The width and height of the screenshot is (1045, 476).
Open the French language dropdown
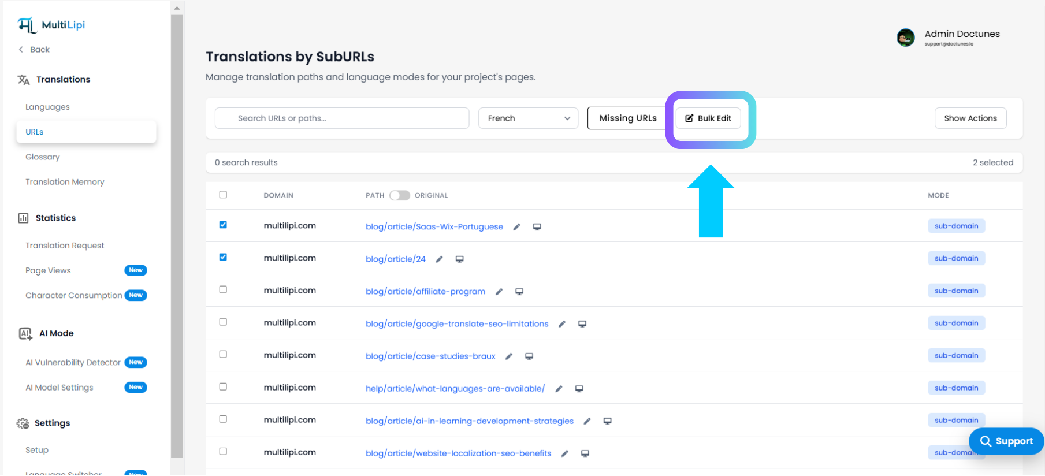click(528, 118)
